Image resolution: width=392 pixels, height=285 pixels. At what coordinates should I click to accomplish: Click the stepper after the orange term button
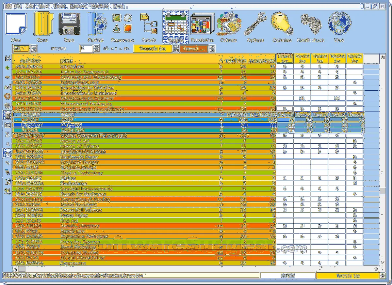click(212, 49)
